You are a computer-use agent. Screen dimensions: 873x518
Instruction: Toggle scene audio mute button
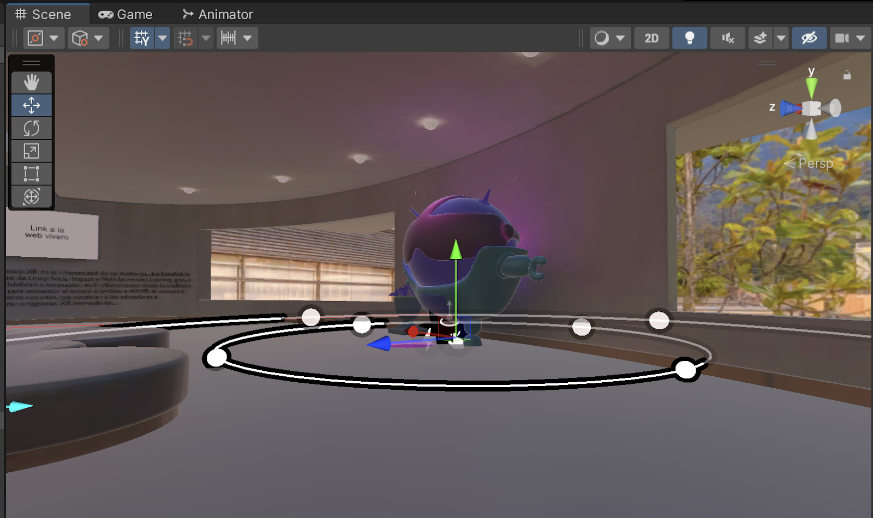728,38
